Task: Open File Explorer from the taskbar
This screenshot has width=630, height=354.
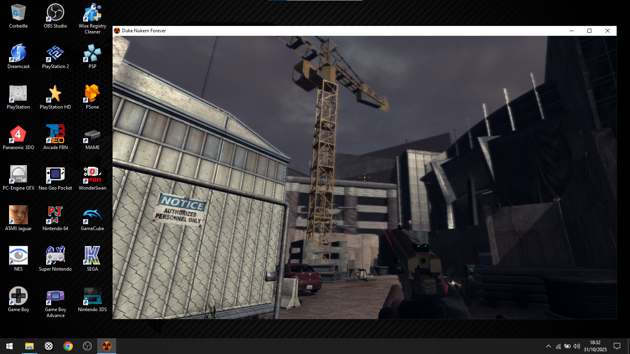Action: [x=30, y=346]
